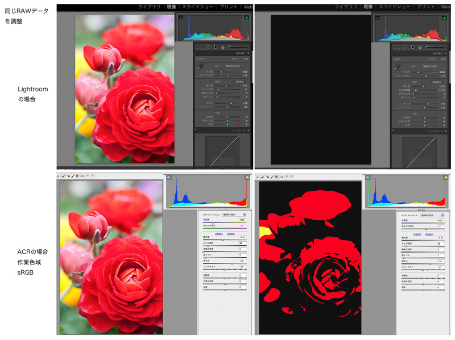Select Graduated Filter tool in Lightroom flower-photo window
Image resolution: width=455 pixels, height=340 pixels.
223,47
